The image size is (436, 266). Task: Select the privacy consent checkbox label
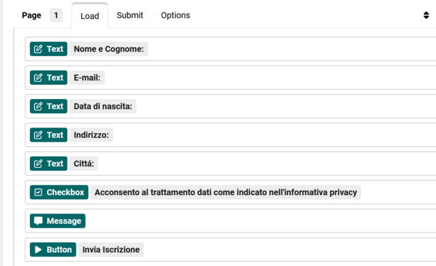tap(225, 192)
